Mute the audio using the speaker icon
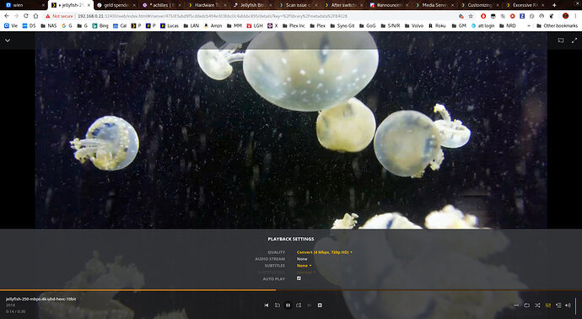 568,305
